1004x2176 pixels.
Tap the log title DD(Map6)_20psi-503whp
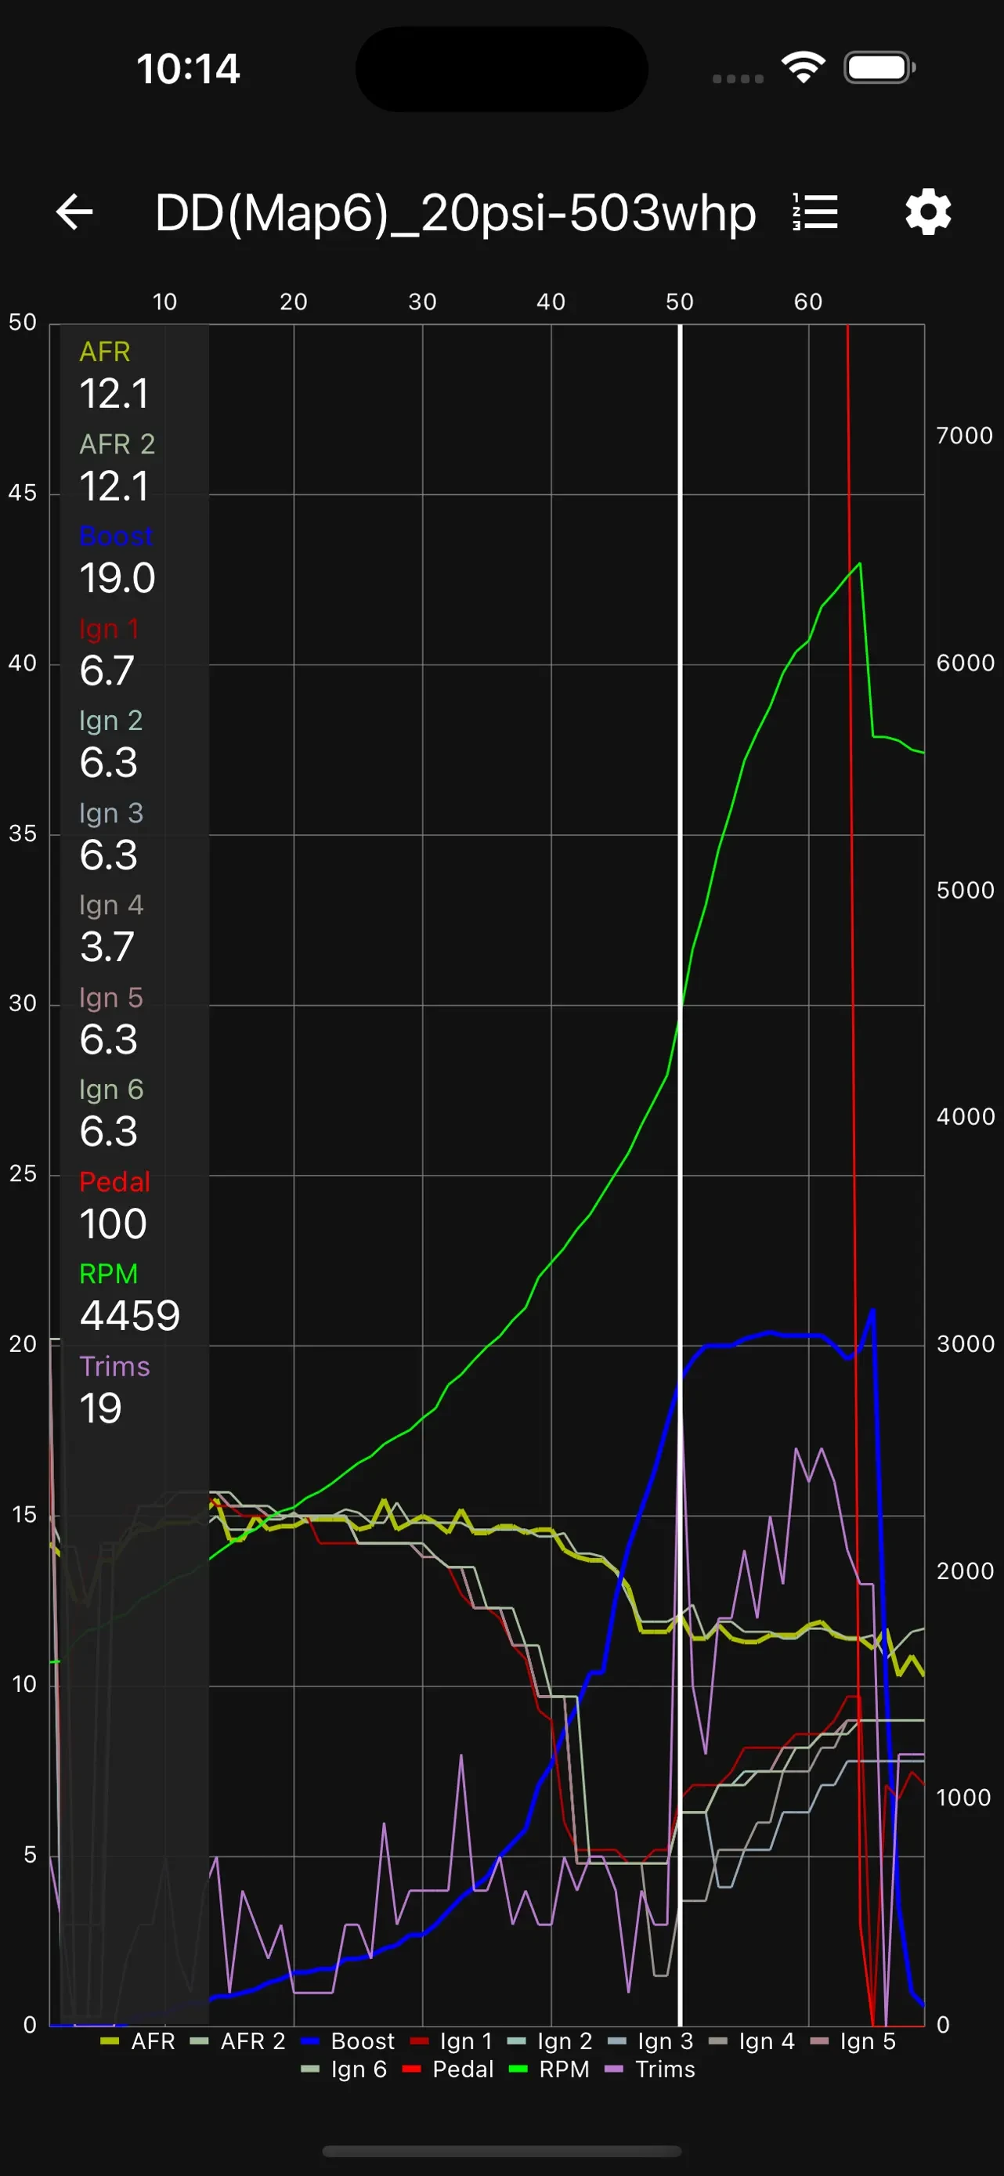[455, 212]
